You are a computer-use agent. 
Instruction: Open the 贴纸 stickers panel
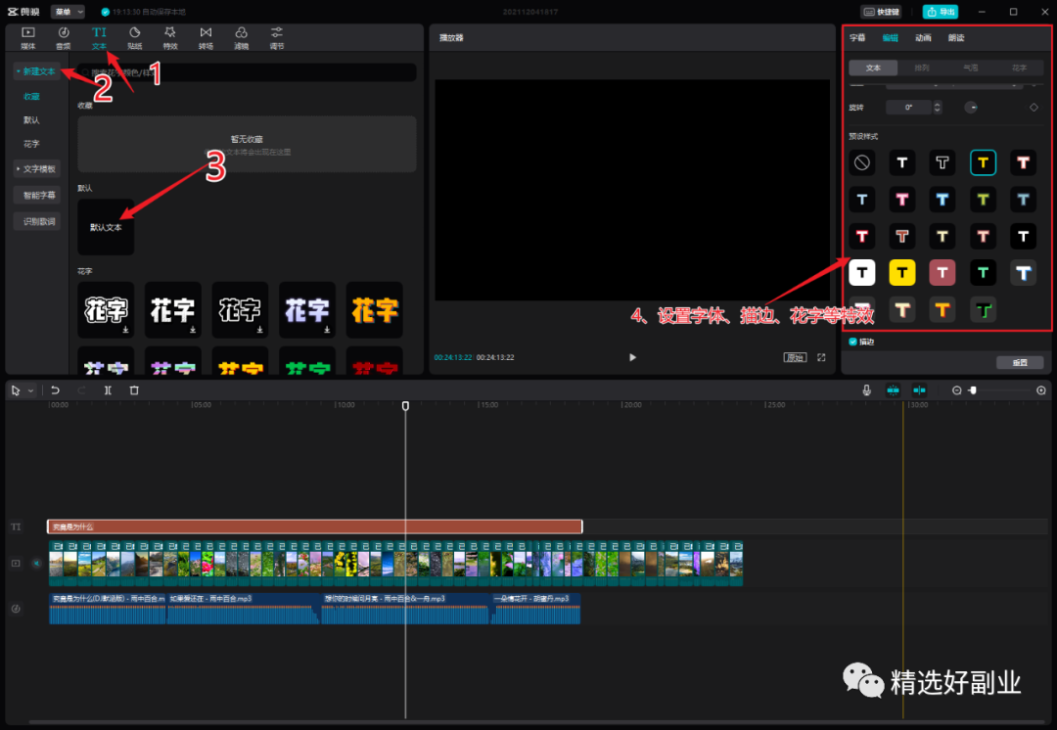[135, 37]
